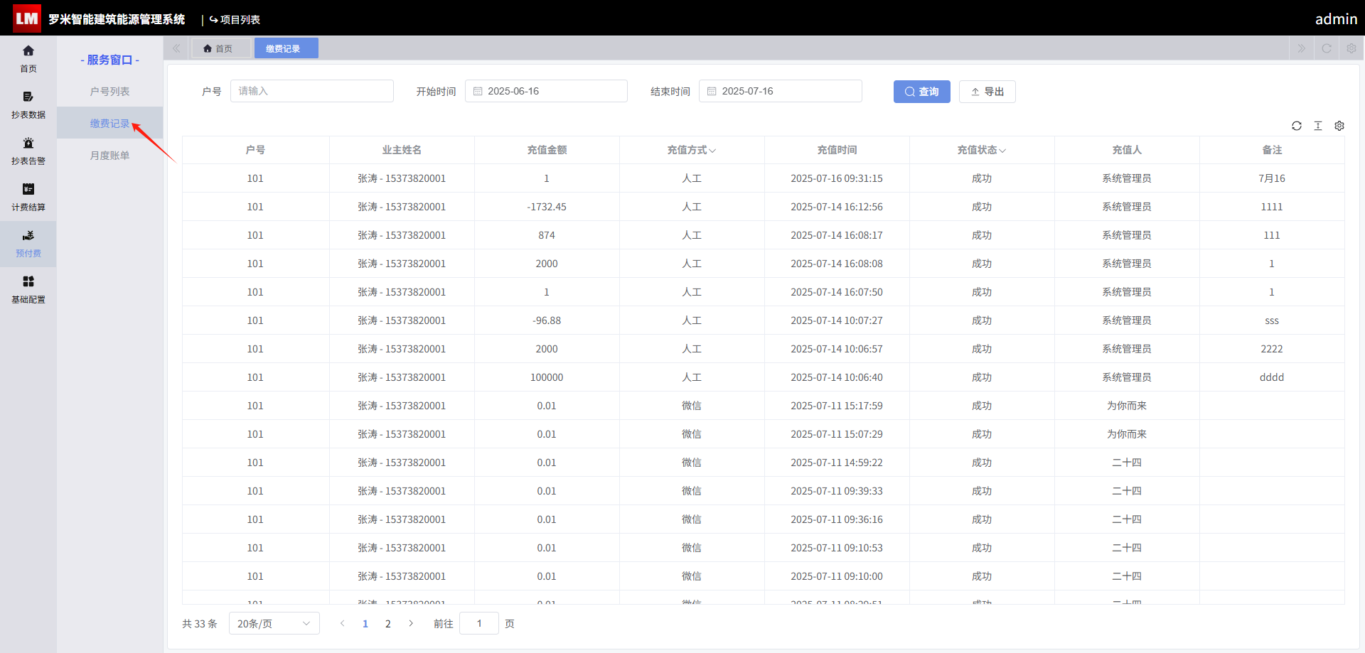Open the 计费结算 sidebar icon
The width and height of the screenshot is (1365, 653).
point(28,197)
